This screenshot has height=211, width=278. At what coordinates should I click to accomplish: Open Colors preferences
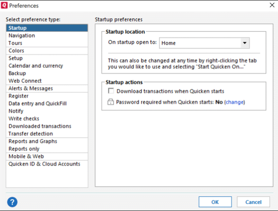coord(47,51)
